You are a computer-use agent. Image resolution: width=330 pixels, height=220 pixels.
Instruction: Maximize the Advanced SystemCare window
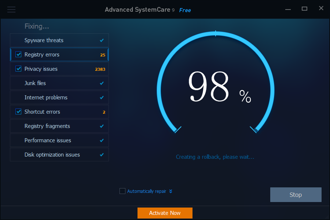(x=305, y=9)
